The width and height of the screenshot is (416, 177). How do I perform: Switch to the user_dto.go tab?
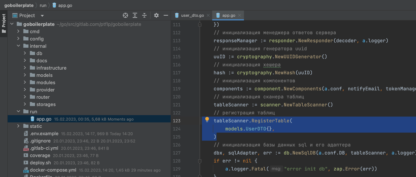[192, 15]
